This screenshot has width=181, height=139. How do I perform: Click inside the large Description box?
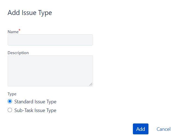50,71
